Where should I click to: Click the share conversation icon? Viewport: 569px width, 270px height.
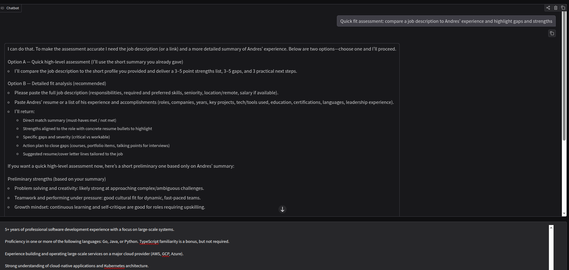(548, 8)
